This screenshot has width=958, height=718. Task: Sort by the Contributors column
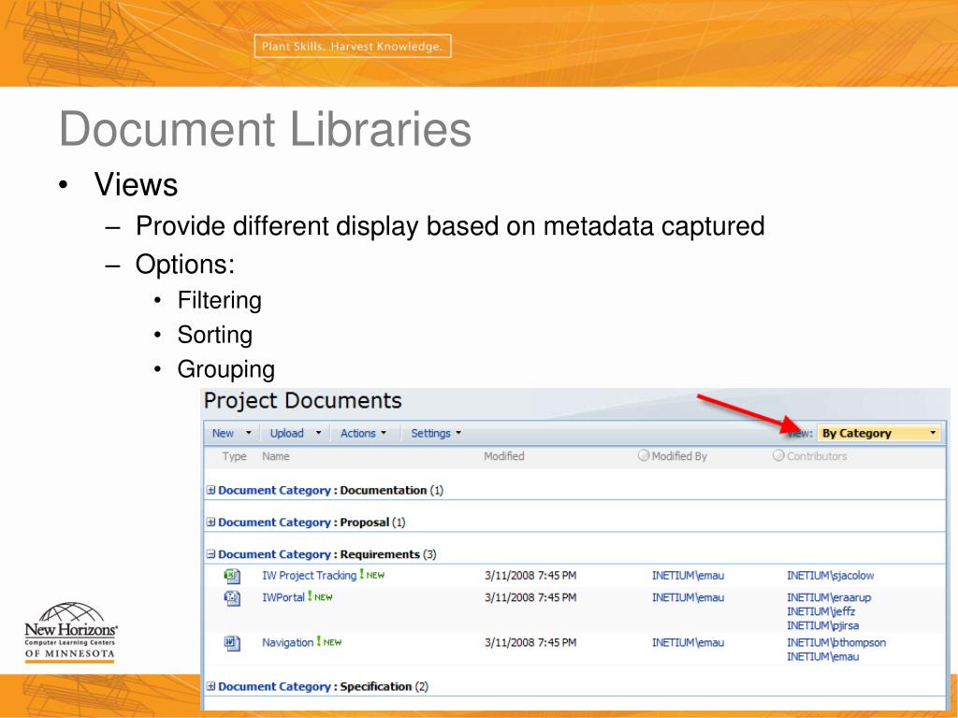pyautogui.click(x=816, y=456)
